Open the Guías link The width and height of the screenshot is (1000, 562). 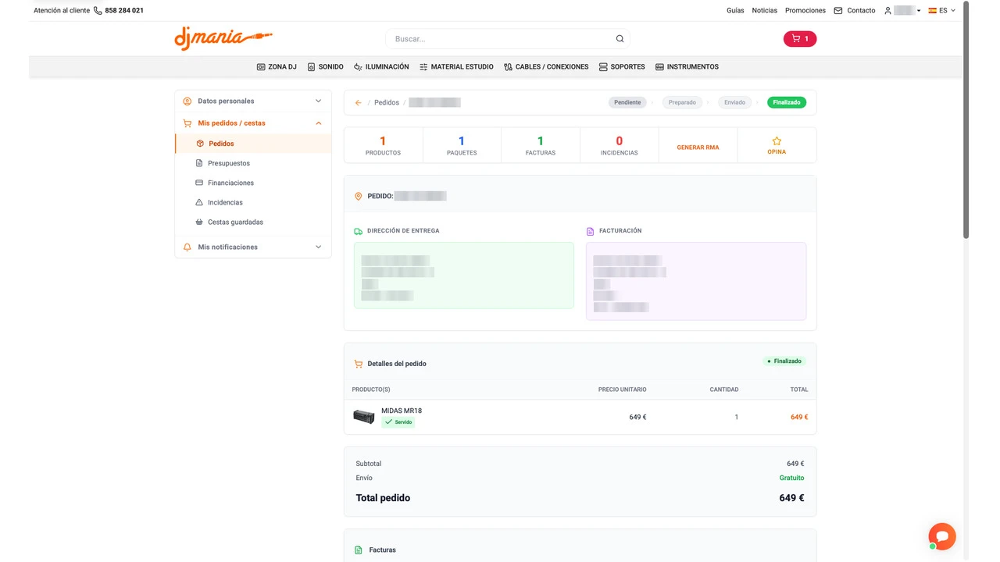[x=735, y=11]
